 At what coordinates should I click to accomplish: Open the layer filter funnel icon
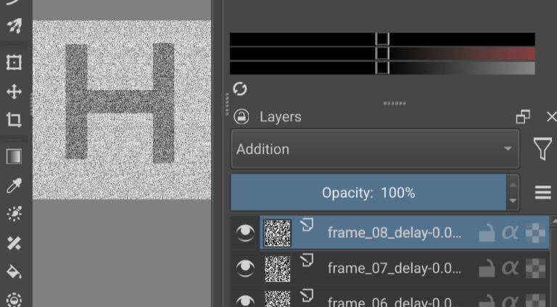coord(542,149)
